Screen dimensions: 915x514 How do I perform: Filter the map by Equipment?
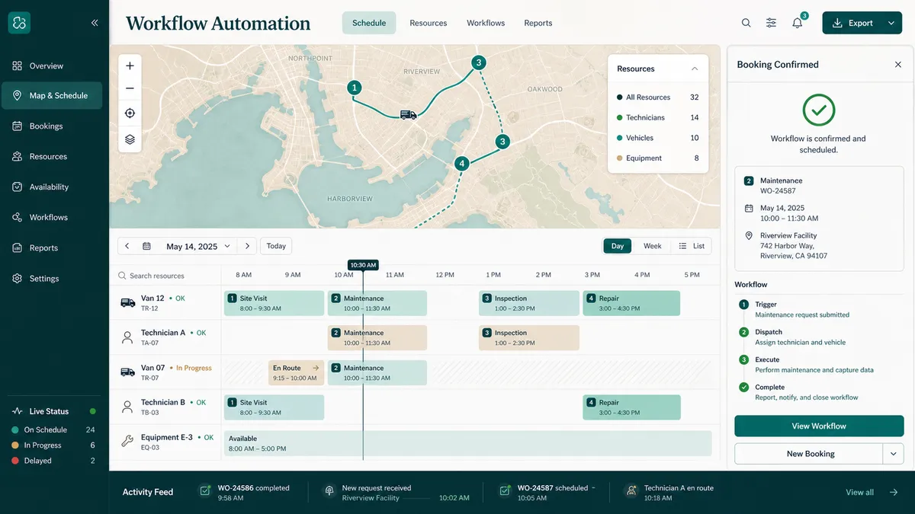657,158
